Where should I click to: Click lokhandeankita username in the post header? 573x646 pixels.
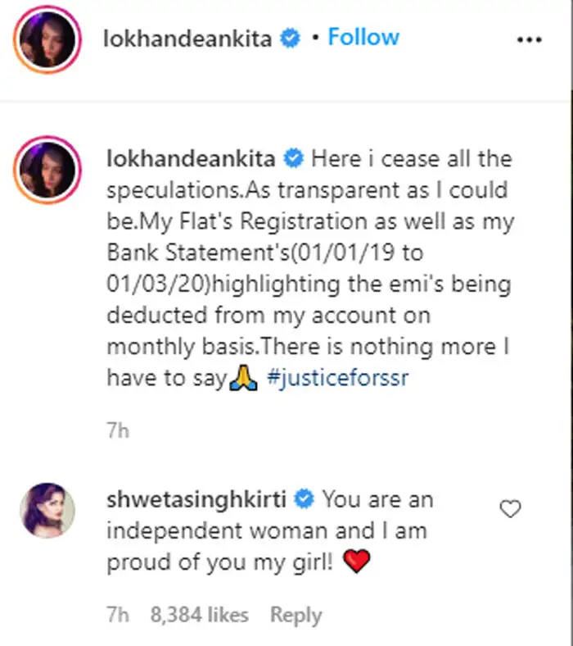(187, 39)
